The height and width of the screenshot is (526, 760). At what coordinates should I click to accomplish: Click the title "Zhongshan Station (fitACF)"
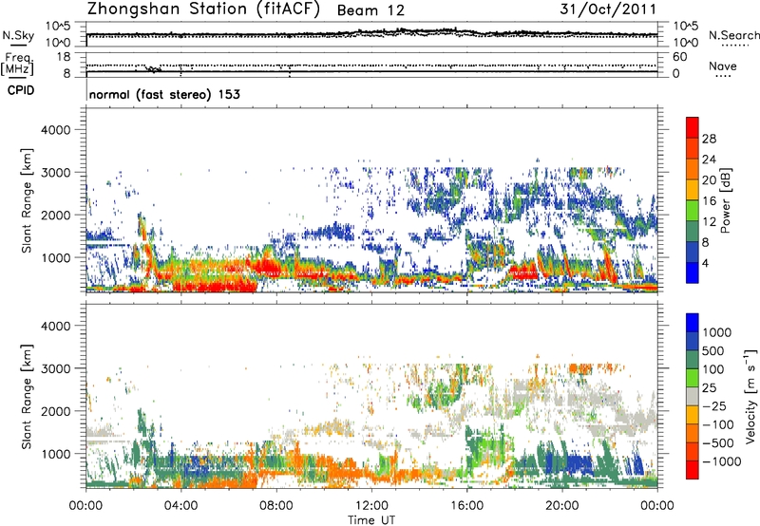(203, 9)
